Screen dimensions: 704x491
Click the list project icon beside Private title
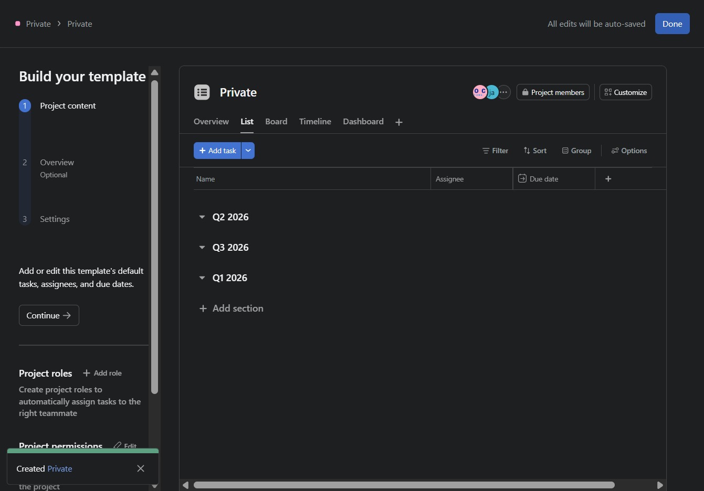click(202, 92)
